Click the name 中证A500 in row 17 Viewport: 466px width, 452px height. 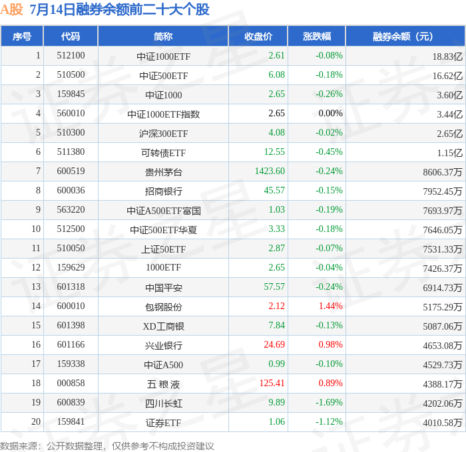[x=164, y=365]
